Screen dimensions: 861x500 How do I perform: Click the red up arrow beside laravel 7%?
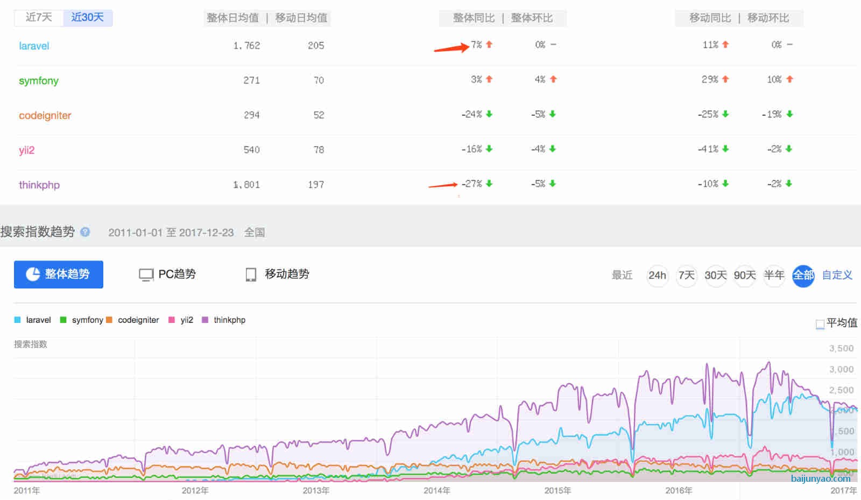pos(489,44)
